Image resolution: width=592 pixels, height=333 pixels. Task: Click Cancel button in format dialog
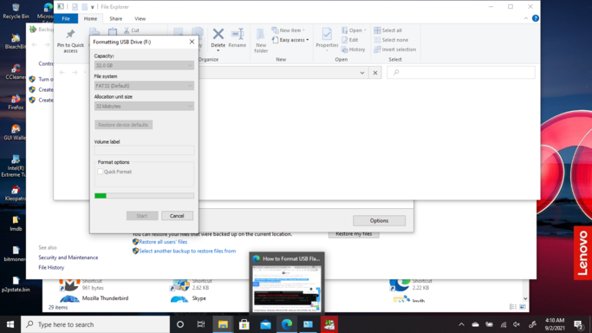[177, 216]
